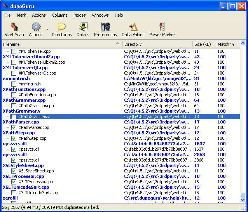Toggle Delta Values icon
248x212 pixels.
tap(133, 26)
